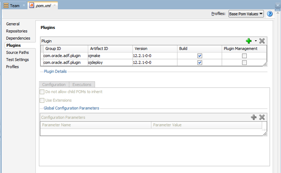This screenshot has height=173, width=281.
Task: Open the Profiles Base Pom Values dropdown
Action: click(x=246, y=14)
